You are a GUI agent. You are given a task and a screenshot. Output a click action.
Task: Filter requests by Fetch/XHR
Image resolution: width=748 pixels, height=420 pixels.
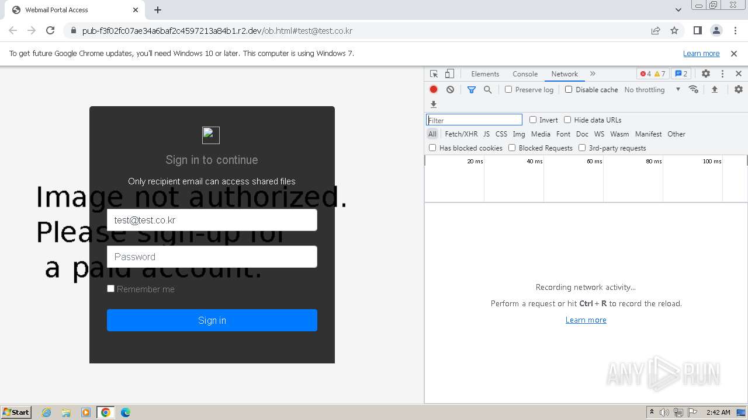click(461, 134)
